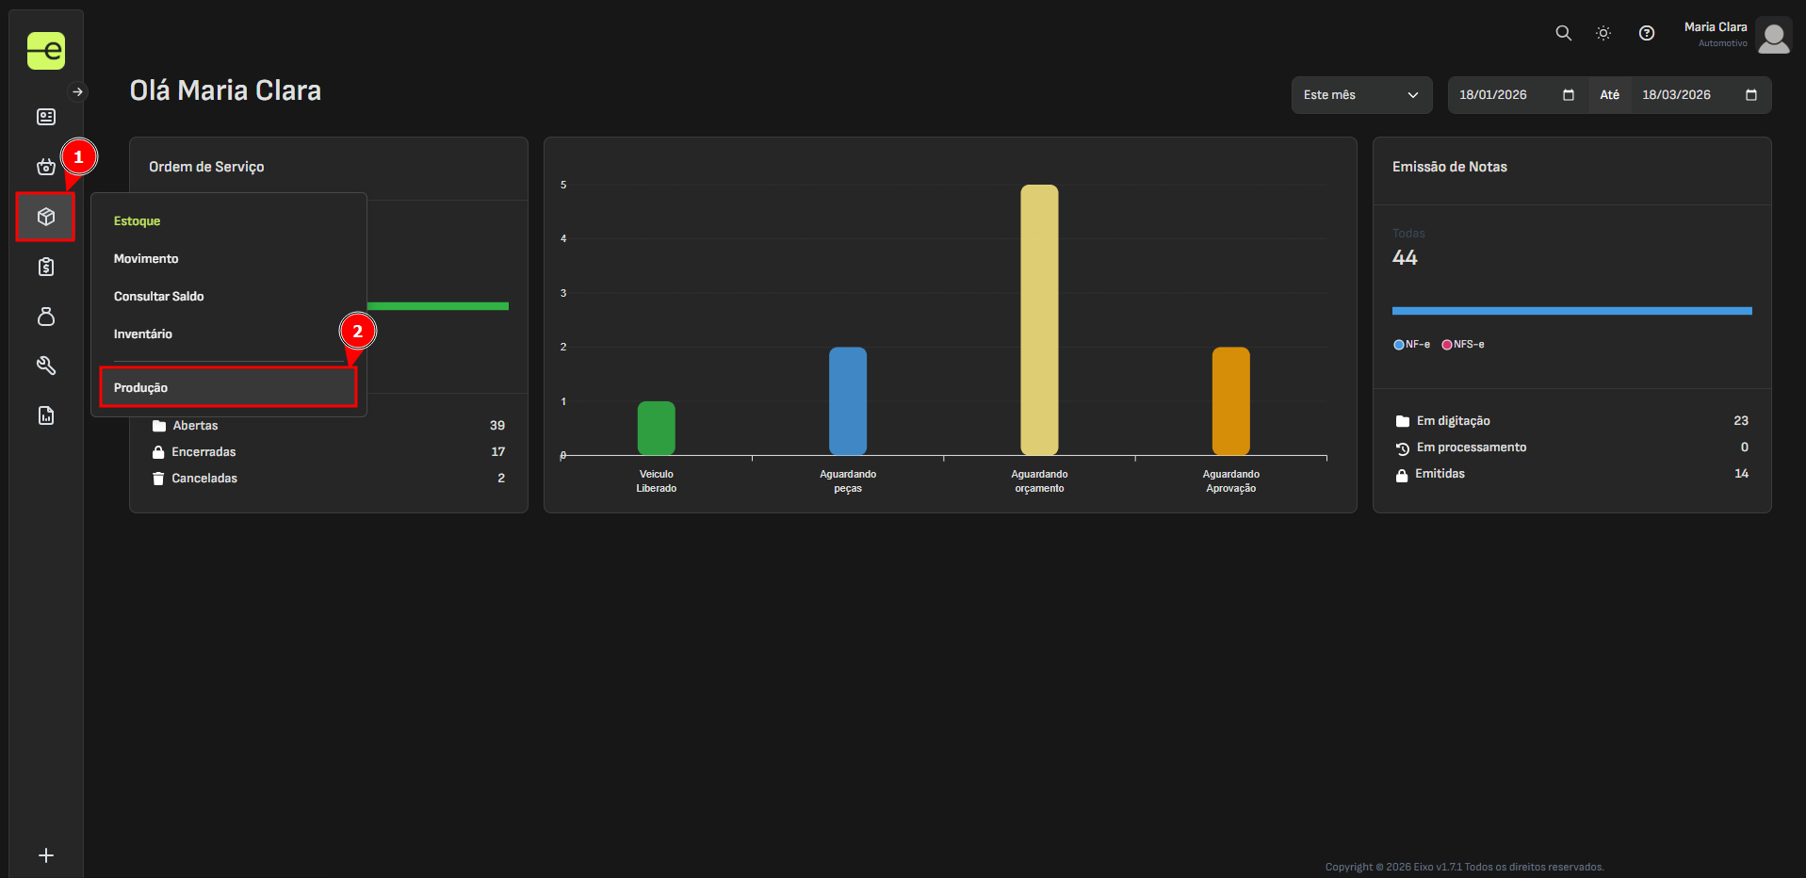Click the search magnifier icon
Image resolution: width=1806 pixels, height=878 pixels.
tap(1563, 33)
